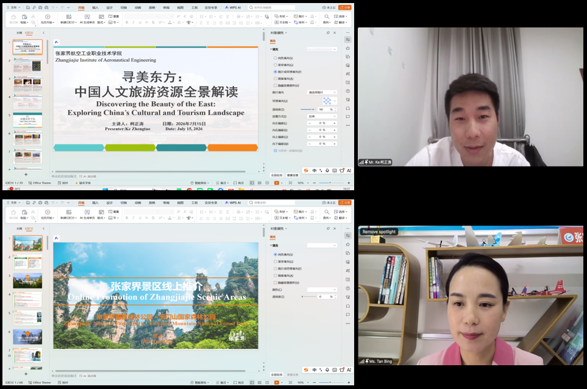Click zoom slider in top window status bar
The width and height of the screenshot is (587, 389).
tap(329, 183)
